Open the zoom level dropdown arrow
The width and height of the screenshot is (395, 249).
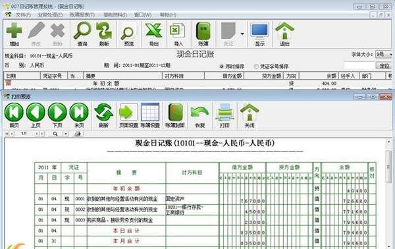(65, 134)
